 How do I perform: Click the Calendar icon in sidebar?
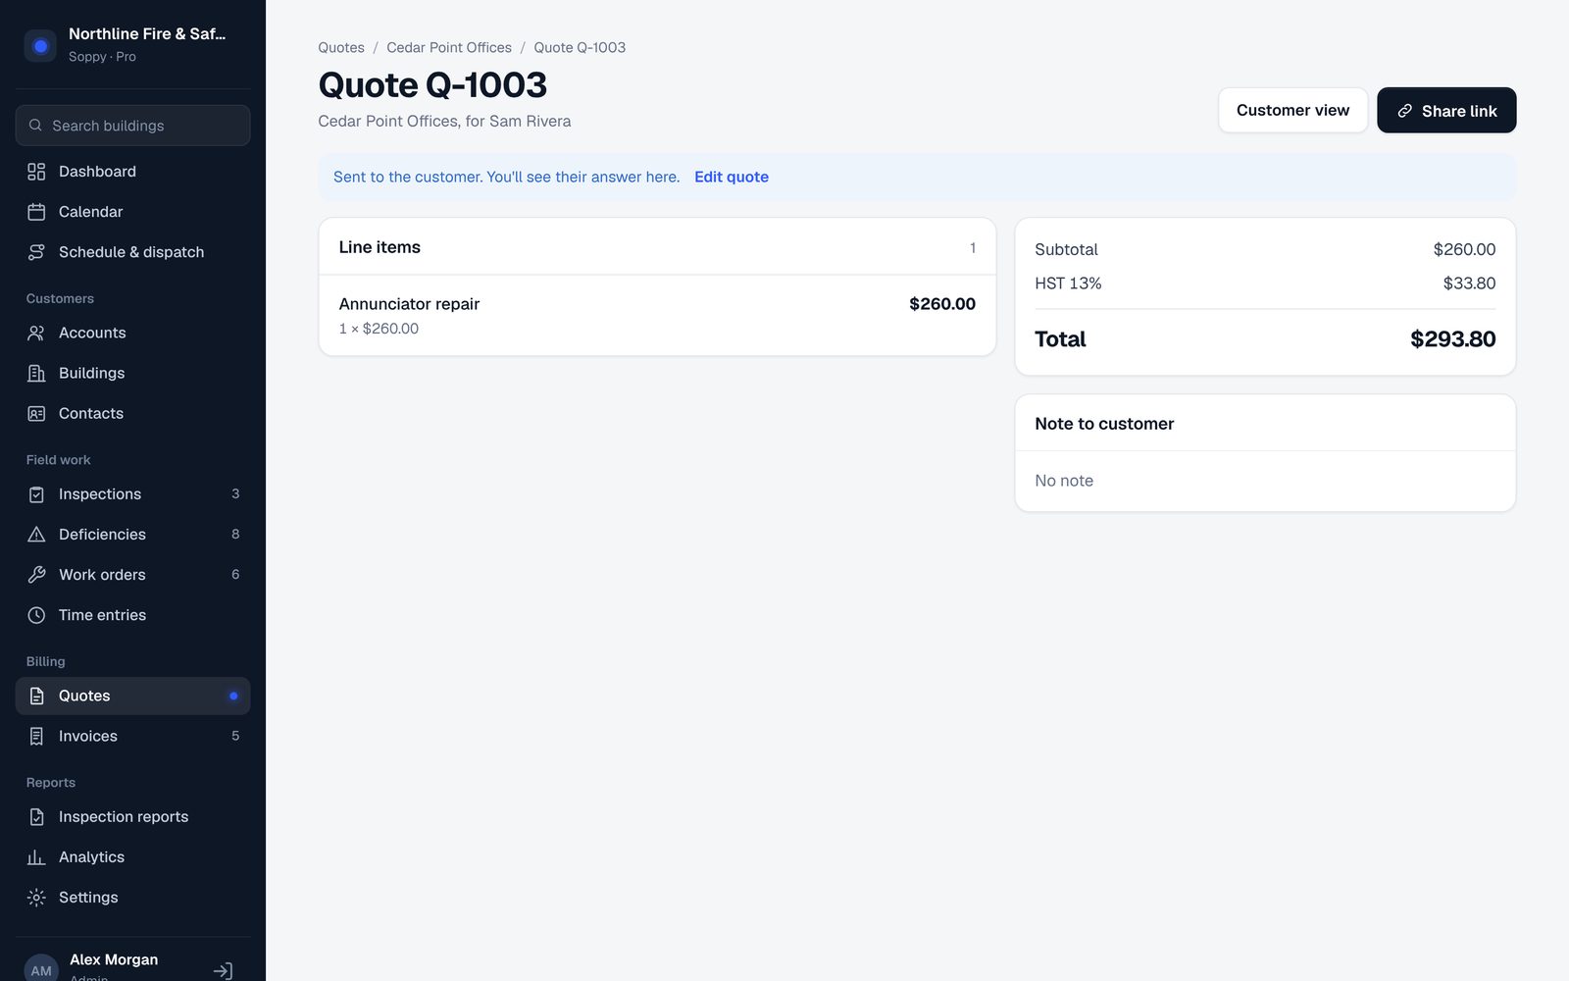36,212
